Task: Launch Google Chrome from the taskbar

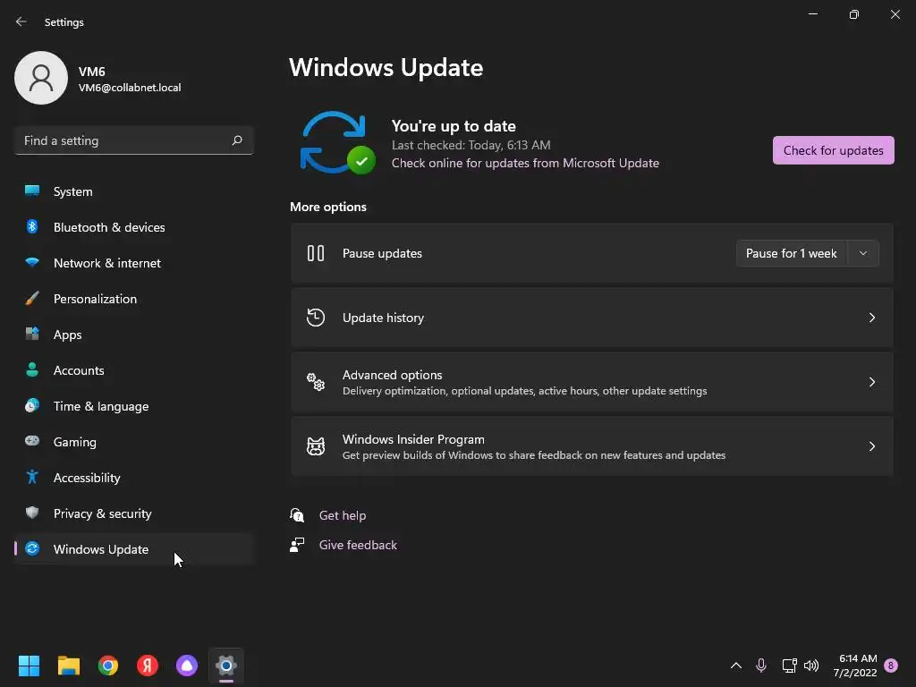Action: (108, 665)
